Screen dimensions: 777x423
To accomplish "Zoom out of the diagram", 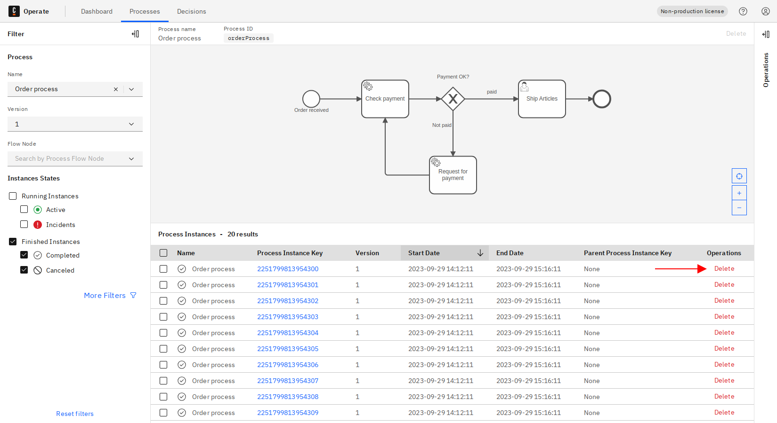I will pos(739,208).
